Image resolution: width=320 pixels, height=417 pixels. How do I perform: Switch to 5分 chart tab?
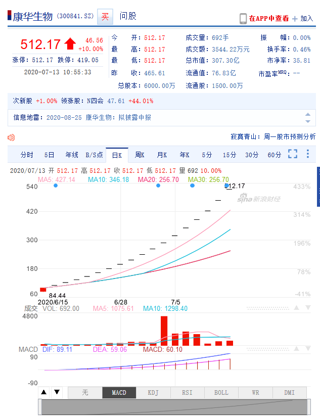(x=207, y=155)
